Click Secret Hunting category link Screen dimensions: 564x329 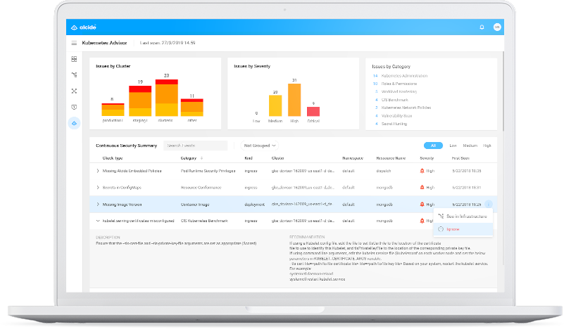(394, 124)
